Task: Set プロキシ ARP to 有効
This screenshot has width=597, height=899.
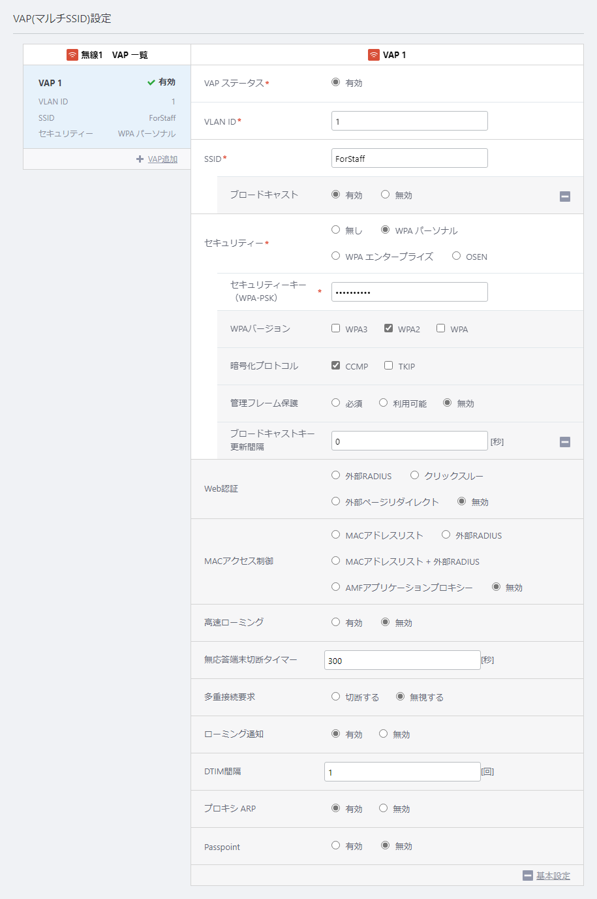Action: pos(335,808)
